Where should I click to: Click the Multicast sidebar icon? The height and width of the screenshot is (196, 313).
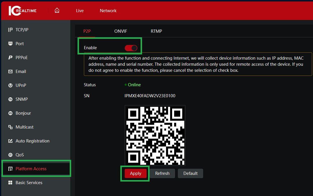10,127
